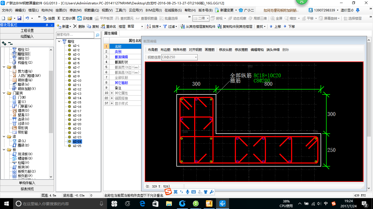Open the 钢筋量(Q) menu
The width and height of the screenshot is (373, 209).
pos(91,10)
